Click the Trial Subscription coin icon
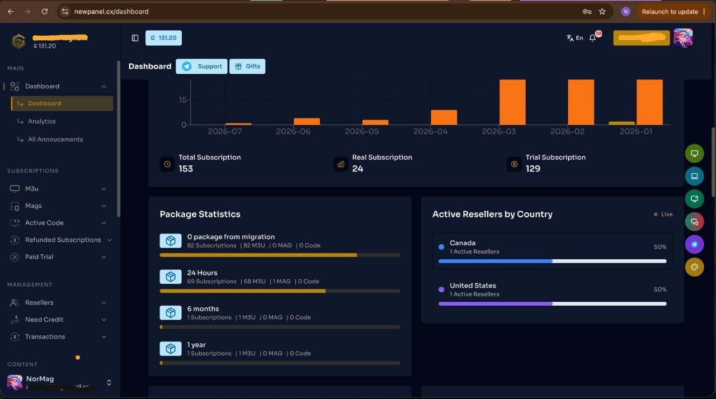 pyautogui.click(x=514, y=164)
